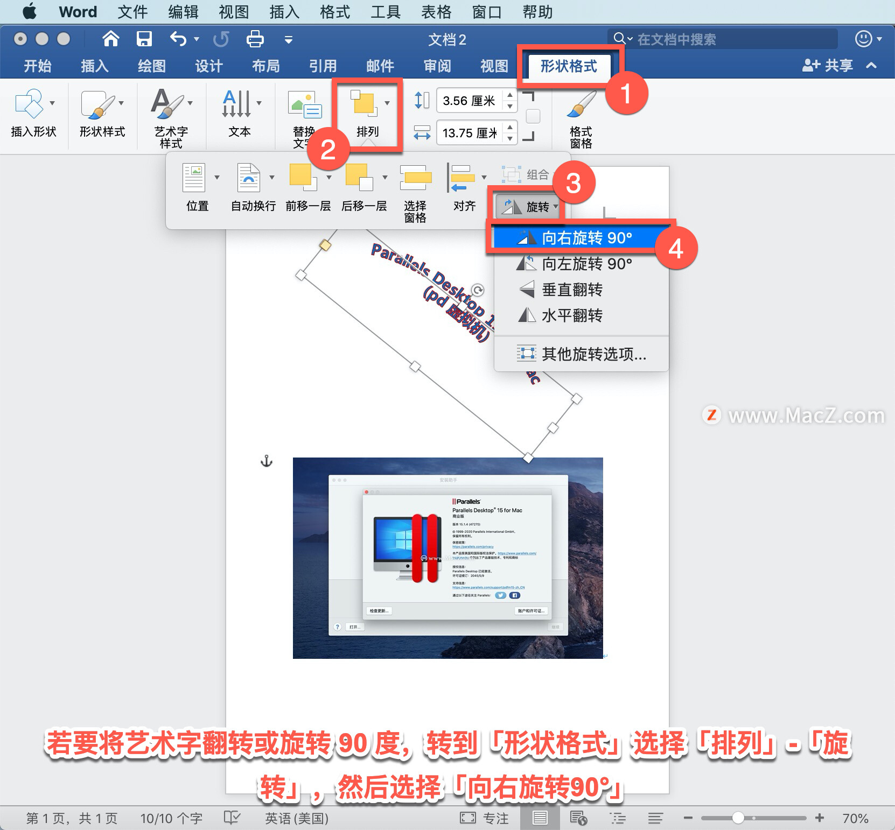Click the 旋转 rotate dropdown button
This screenshot has height=830, width=895.
pyautogui.click(x=529, y=207)
